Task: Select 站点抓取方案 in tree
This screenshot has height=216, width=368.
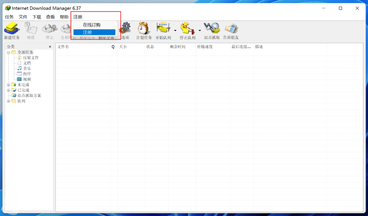Action: 29,96
